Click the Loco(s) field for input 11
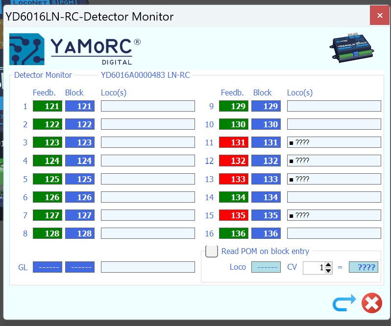391x326 pixels. 334,142
